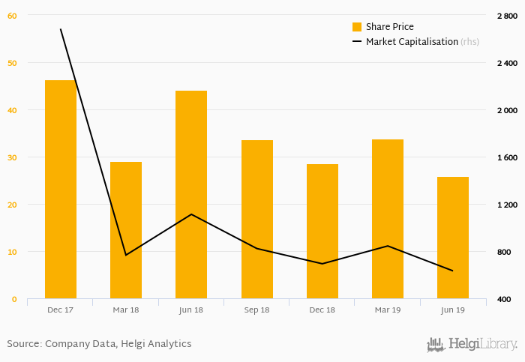Select the Dec 18 share price bar

tap(322, 231)
